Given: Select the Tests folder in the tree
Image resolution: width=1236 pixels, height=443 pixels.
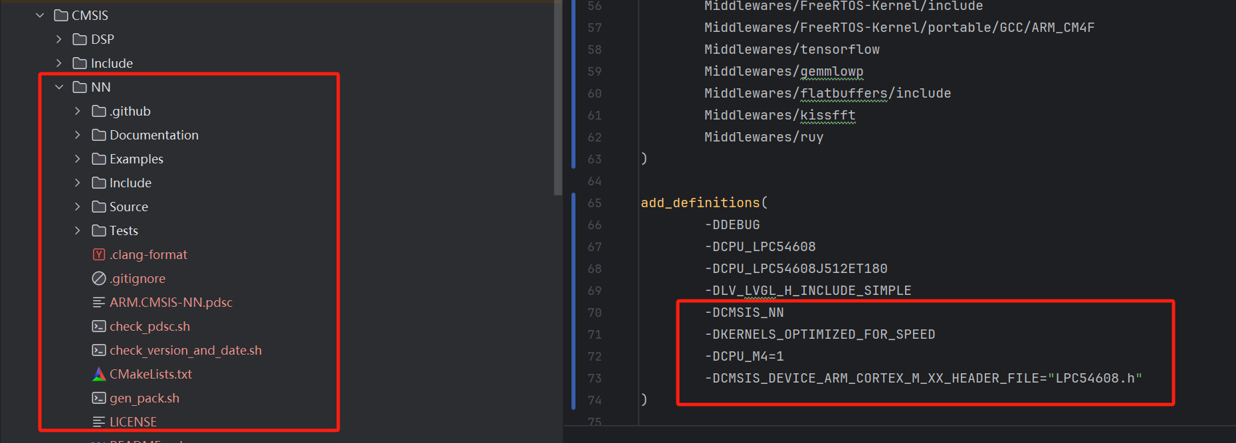Looking at the screenshot, I should [124, 231].
